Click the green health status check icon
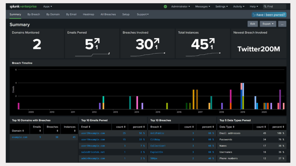Viewport: 296px width, 166px height. point(165,6)
